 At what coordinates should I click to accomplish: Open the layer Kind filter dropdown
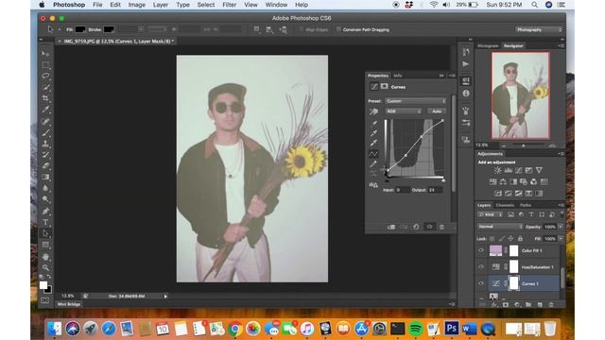(490, 214)
